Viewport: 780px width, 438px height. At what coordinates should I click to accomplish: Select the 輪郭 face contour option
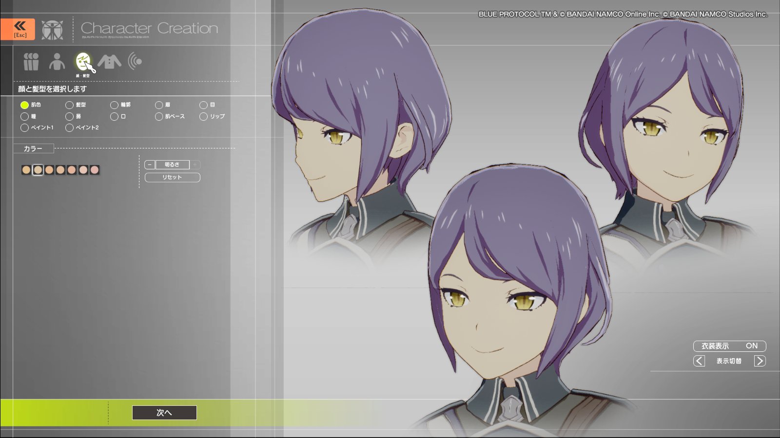(x=120, y=105)
